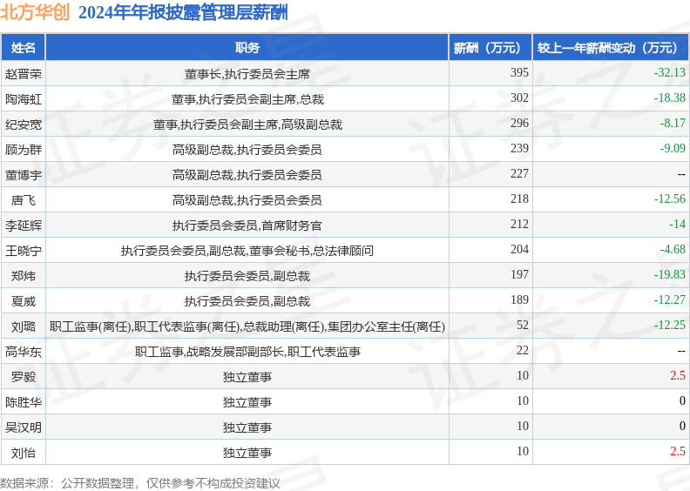Select position 董事,执行委员会副主席,总裁
This screenshot has width=690, height=491.
tap(247, 99)
